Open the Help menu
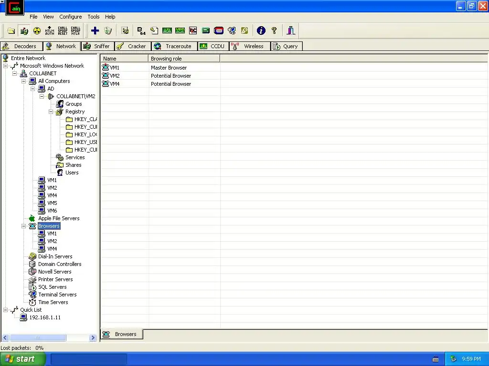The height and width of the screenshot is (366, 489). pyautogui.click(x=110, y=17)
